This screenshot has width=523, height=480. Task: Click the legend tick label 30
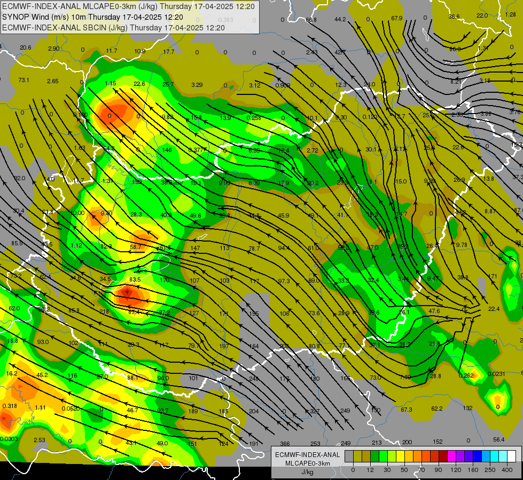[387, 470]
